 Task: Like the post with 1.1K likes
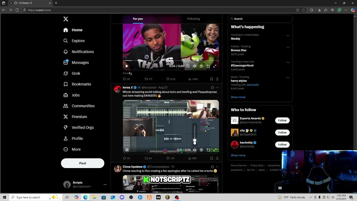(x=170, y=158)
